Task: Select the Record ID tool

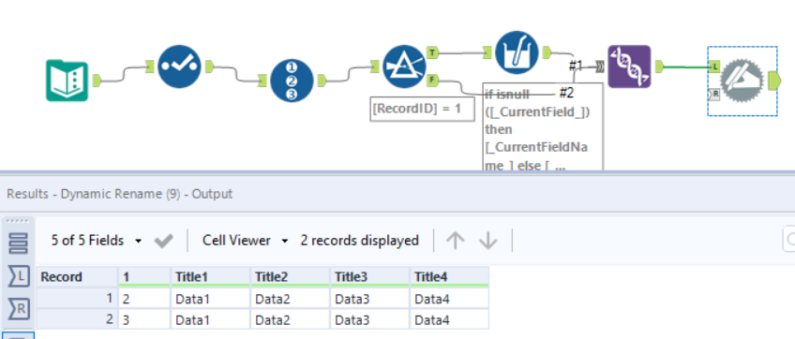Action: 292,81
